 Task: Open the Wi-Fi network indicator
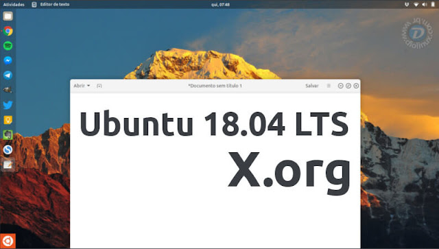[x=416, y=5]
